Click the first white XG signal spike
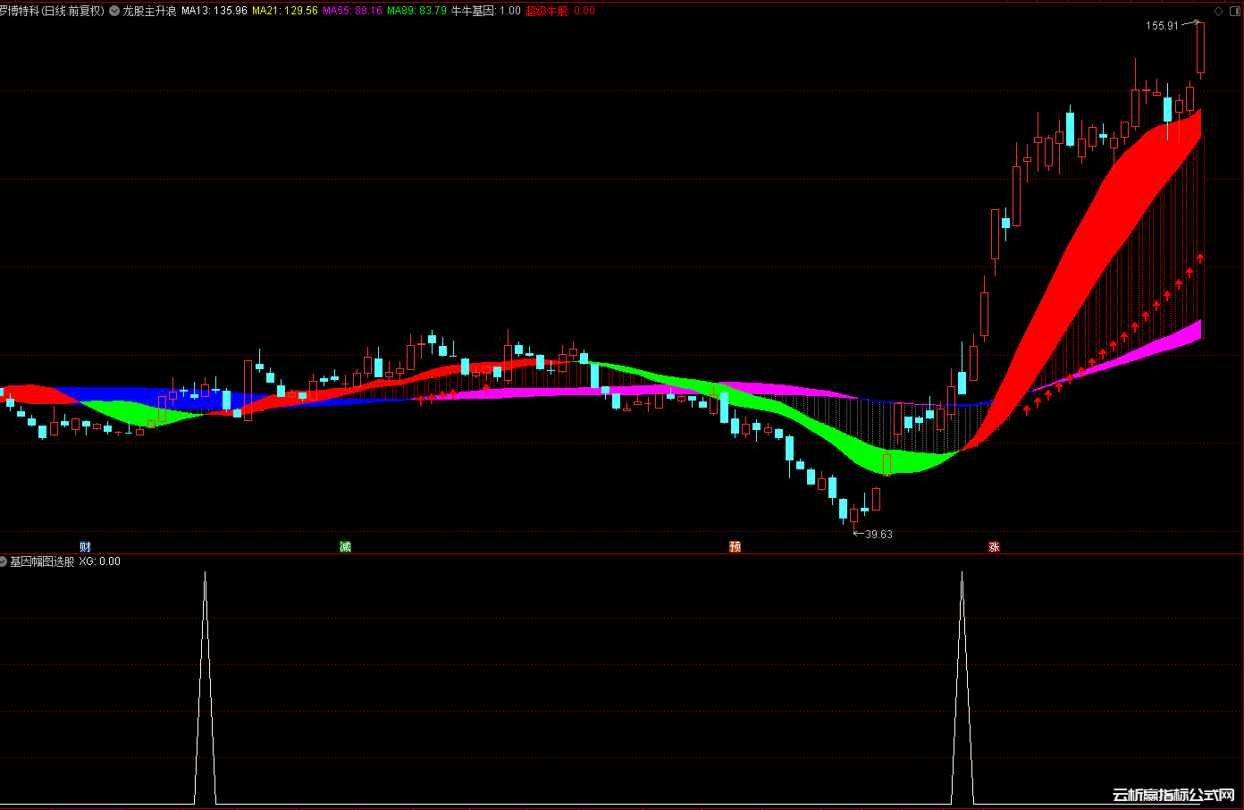 point(205,687)
